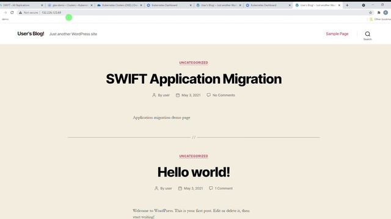The width and height of the screenshot is (391, 219).
Task: Open the Other bookmarks folder
Action: click(381, 19)
